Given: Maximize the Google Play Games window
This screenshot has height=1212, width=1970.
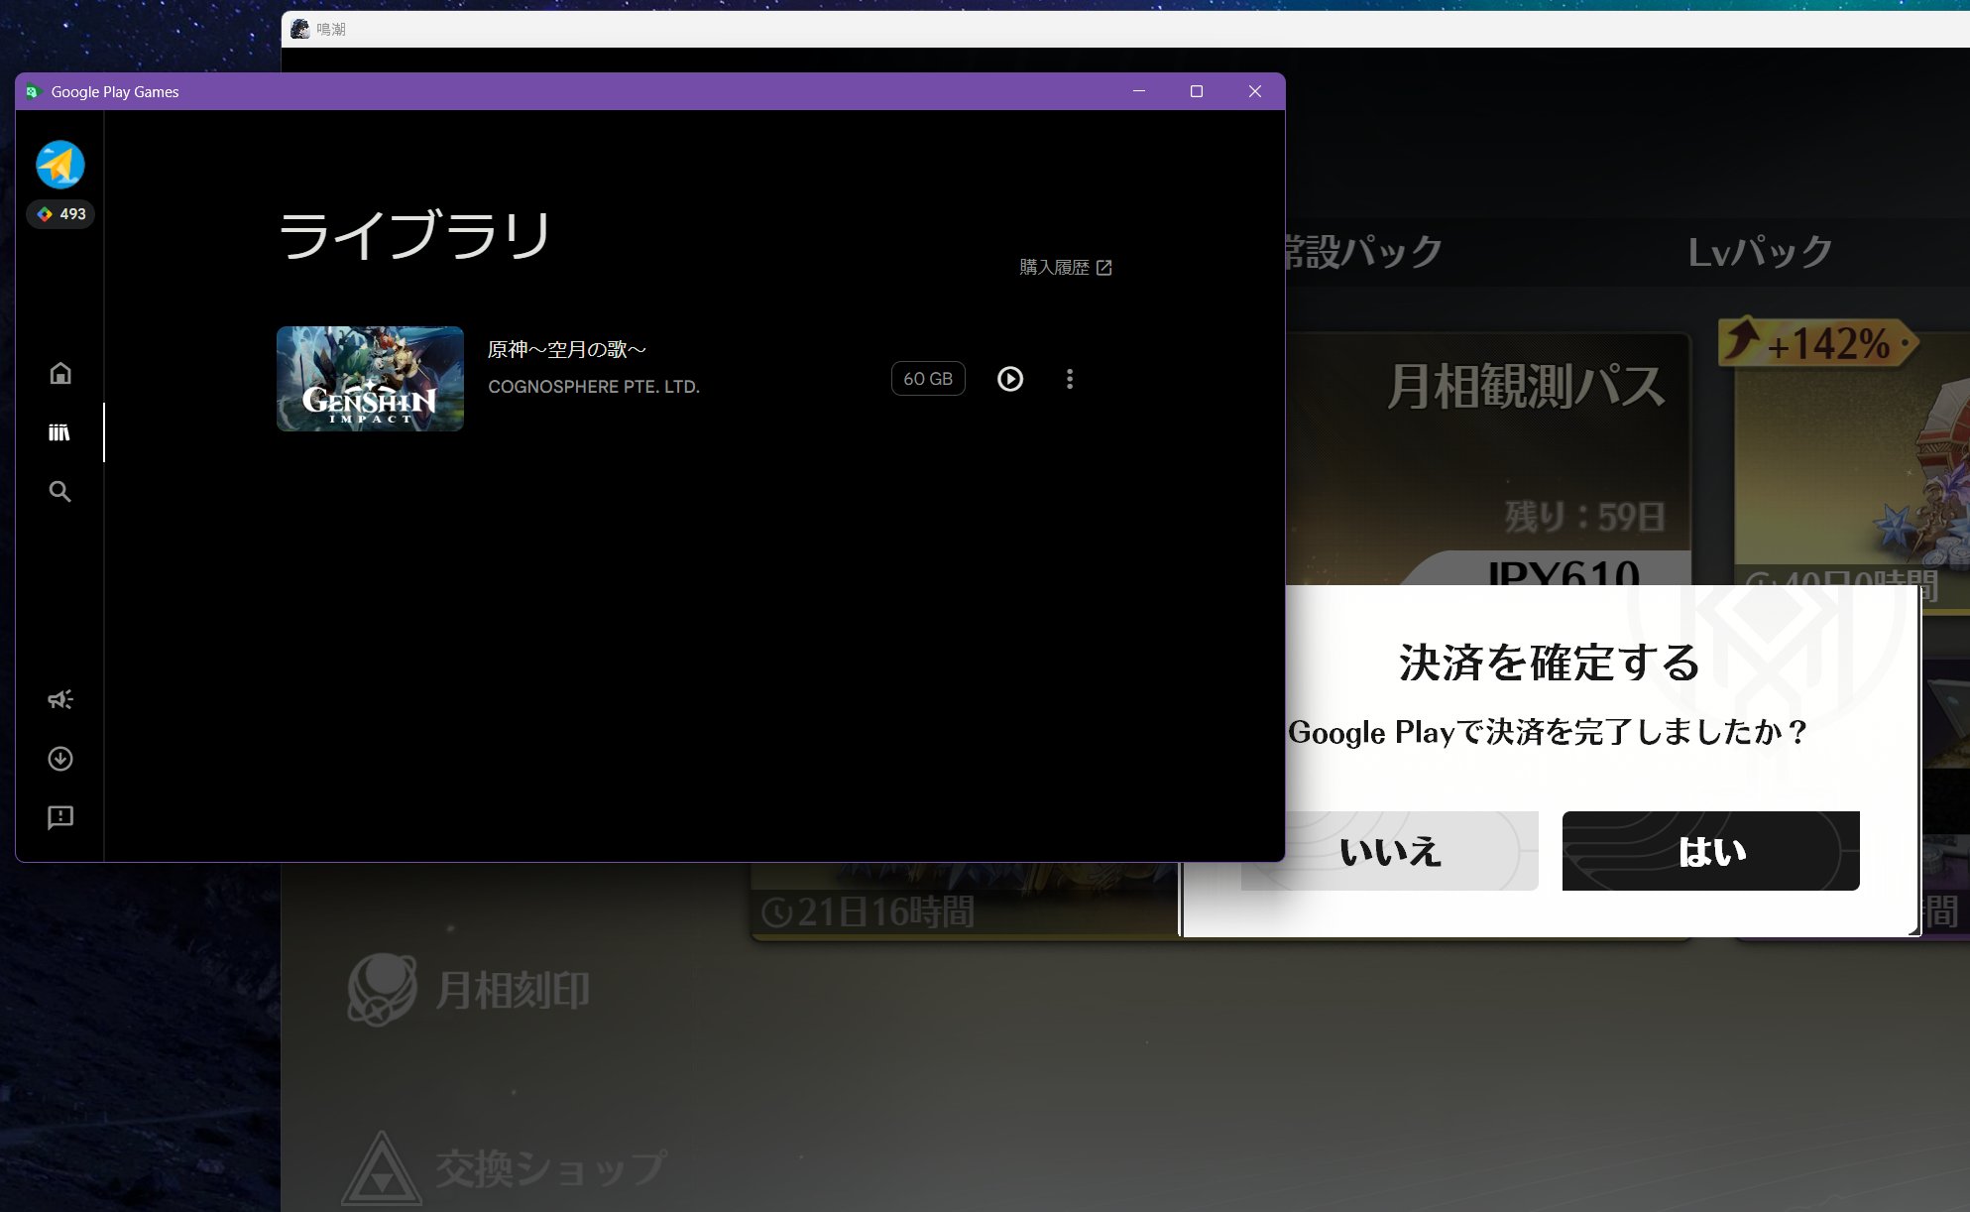Looking at the screenshot, I should 1197,91.
